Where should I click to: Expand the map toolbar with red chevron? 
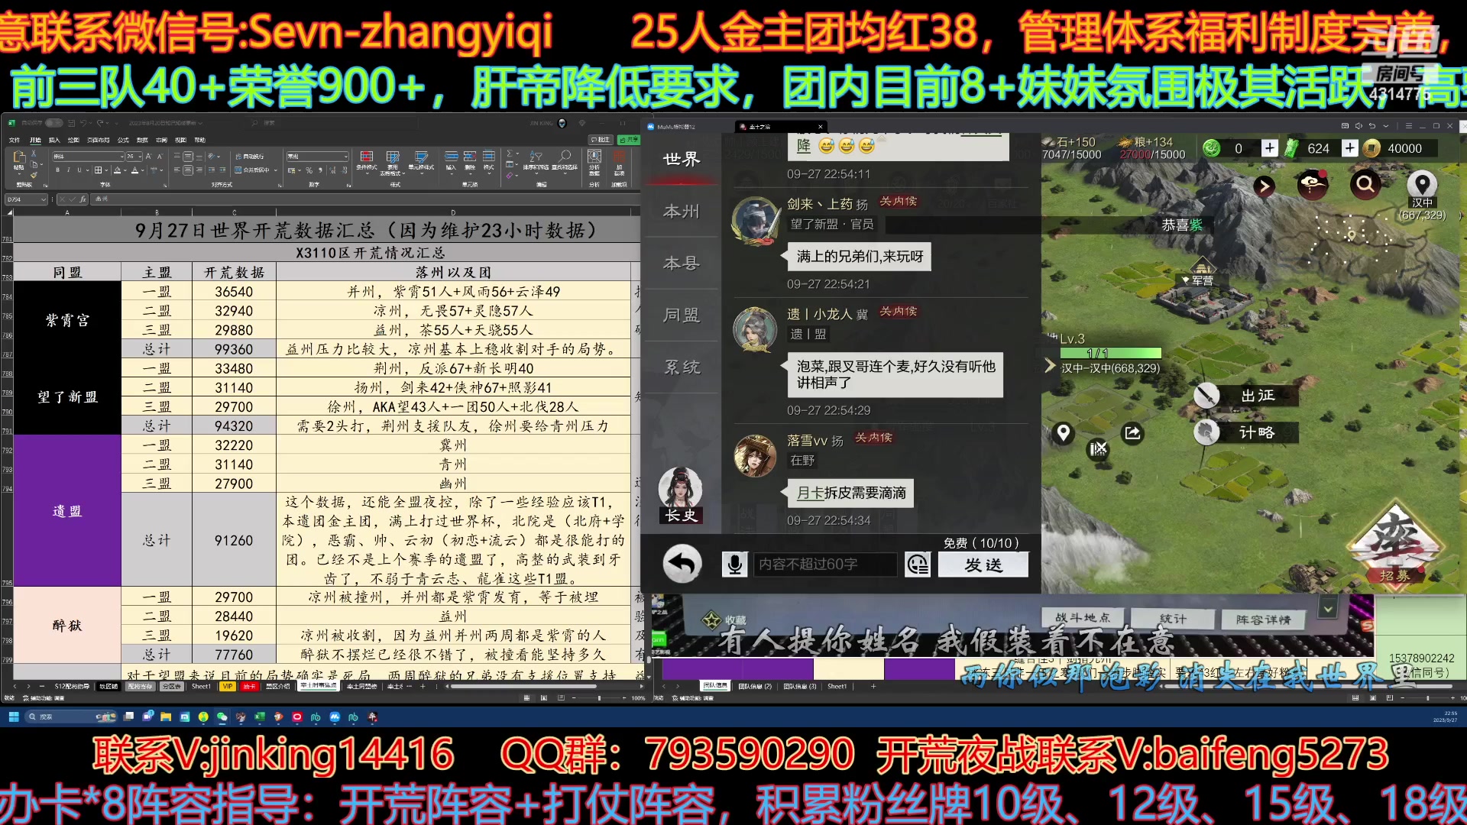(1264, 186)
